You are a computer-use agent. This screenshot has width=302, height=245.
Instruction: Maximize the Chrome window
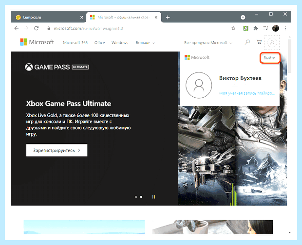coord(271,14)
